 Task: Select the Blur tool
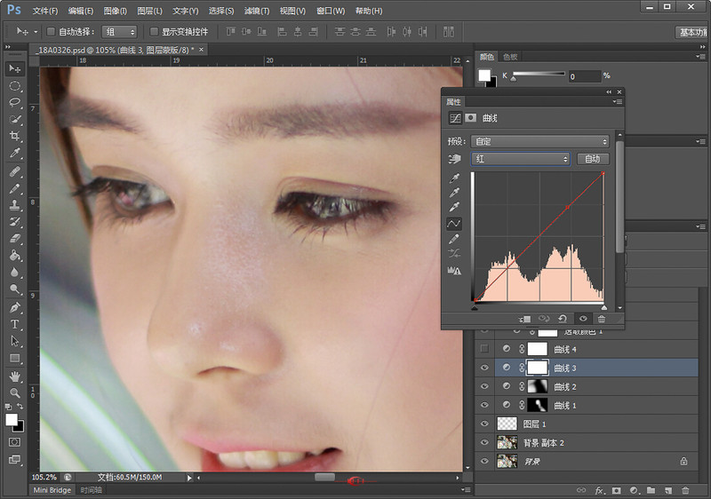(14, 272)
